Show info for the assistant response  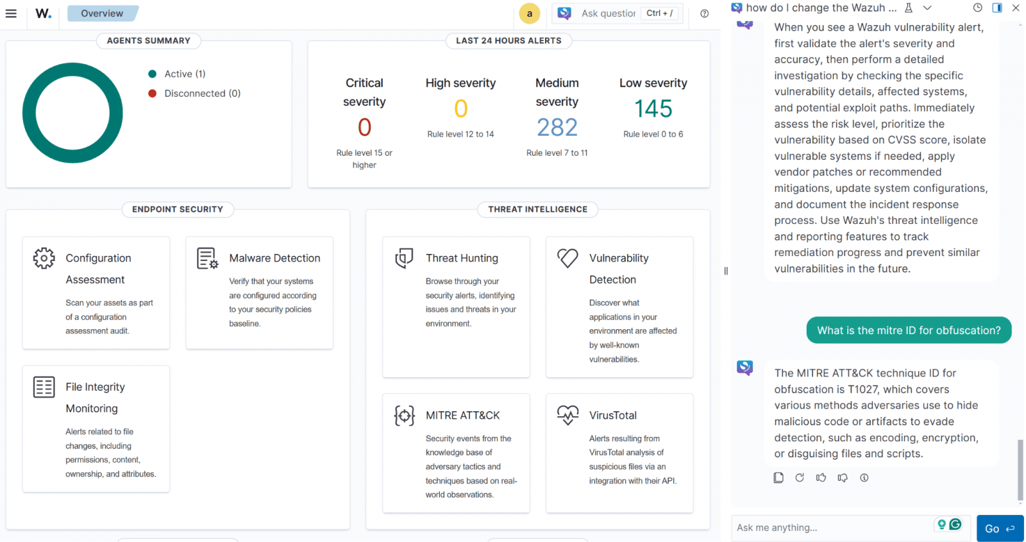pos(864,478)
